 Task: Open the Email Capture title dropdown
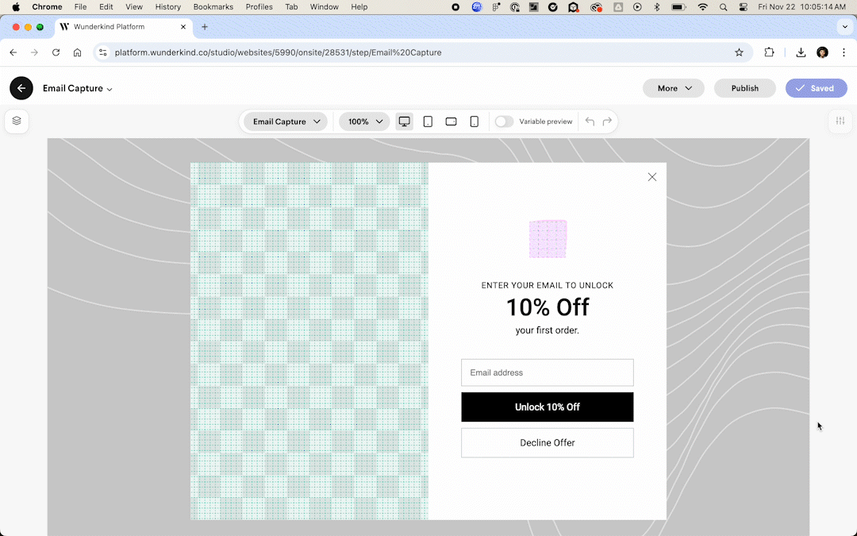(x=78, y=89)
